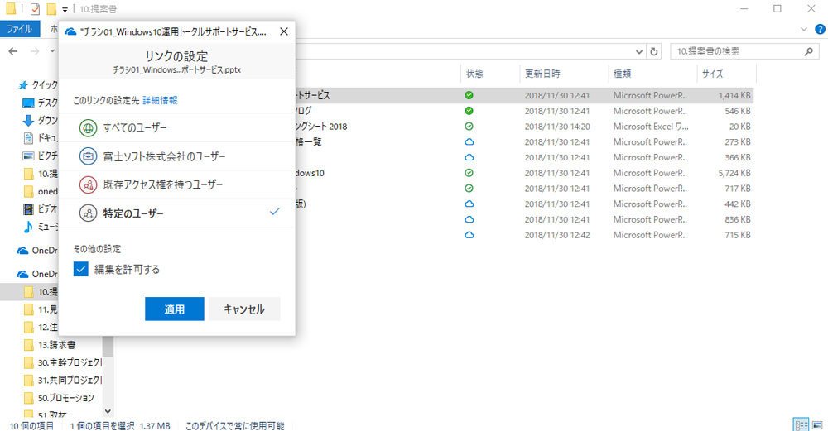This screenshot has height=431, width=828.
Task: Click the 適用 button
Action: [174, 309]
